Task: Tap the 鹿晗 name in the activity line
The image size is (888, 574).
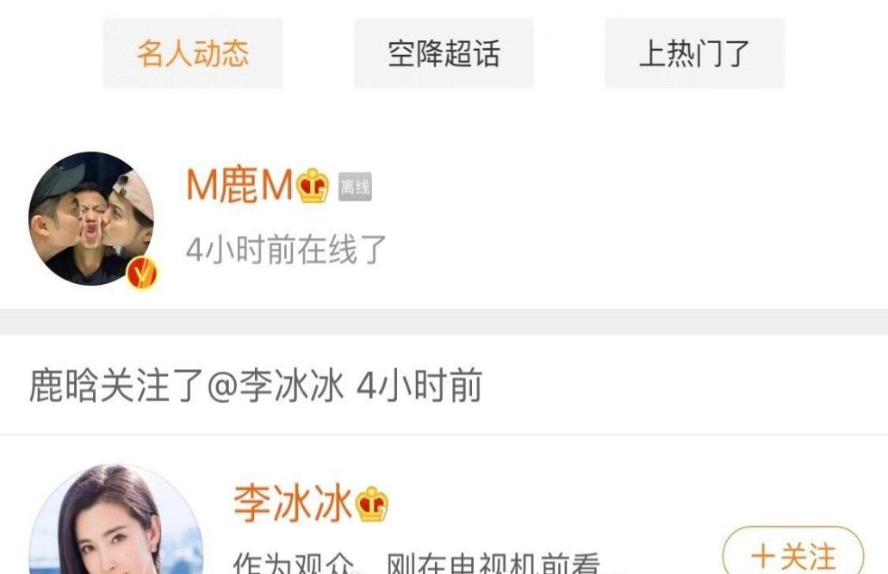Action: coord(64,386)
